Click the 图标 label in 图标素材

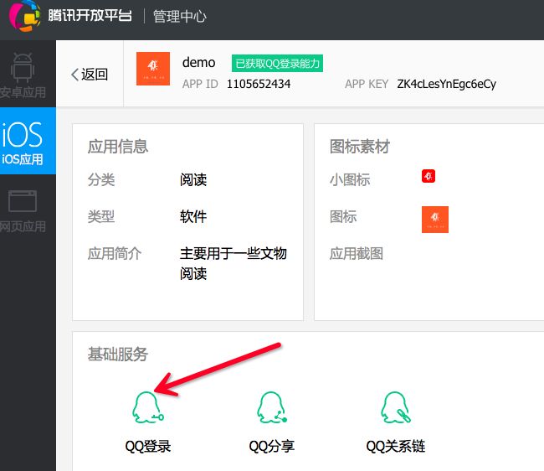coord(343,217)
